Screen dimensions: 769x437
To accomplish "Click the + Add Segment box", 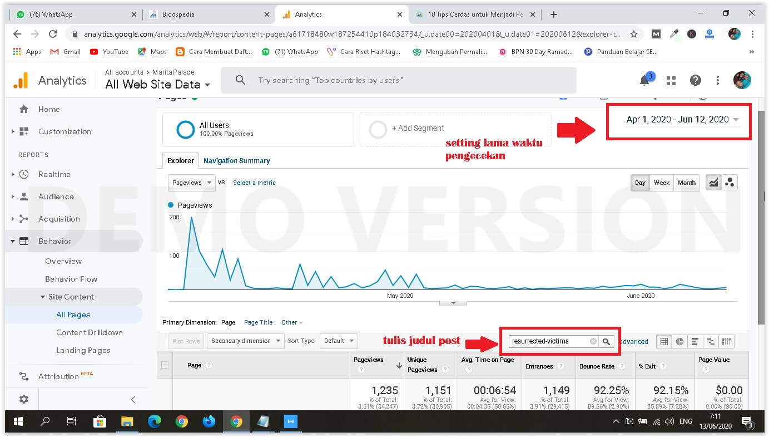I will 455,129.
